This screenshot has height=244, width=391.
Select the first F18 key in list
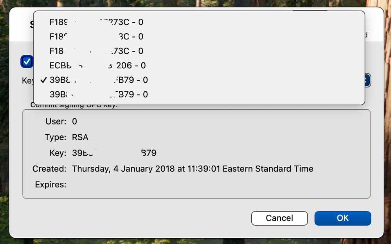click(x=96, y=22)
